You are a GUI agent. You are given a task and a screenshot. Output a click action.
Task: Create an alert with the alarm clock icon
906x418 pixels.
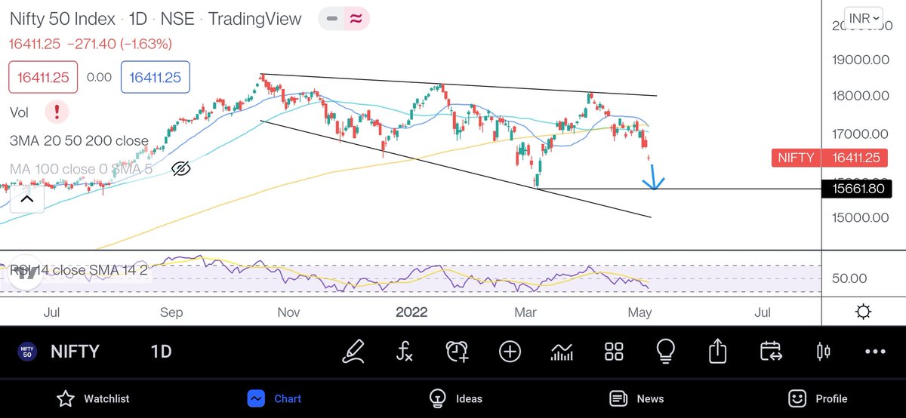click(457, 352)
